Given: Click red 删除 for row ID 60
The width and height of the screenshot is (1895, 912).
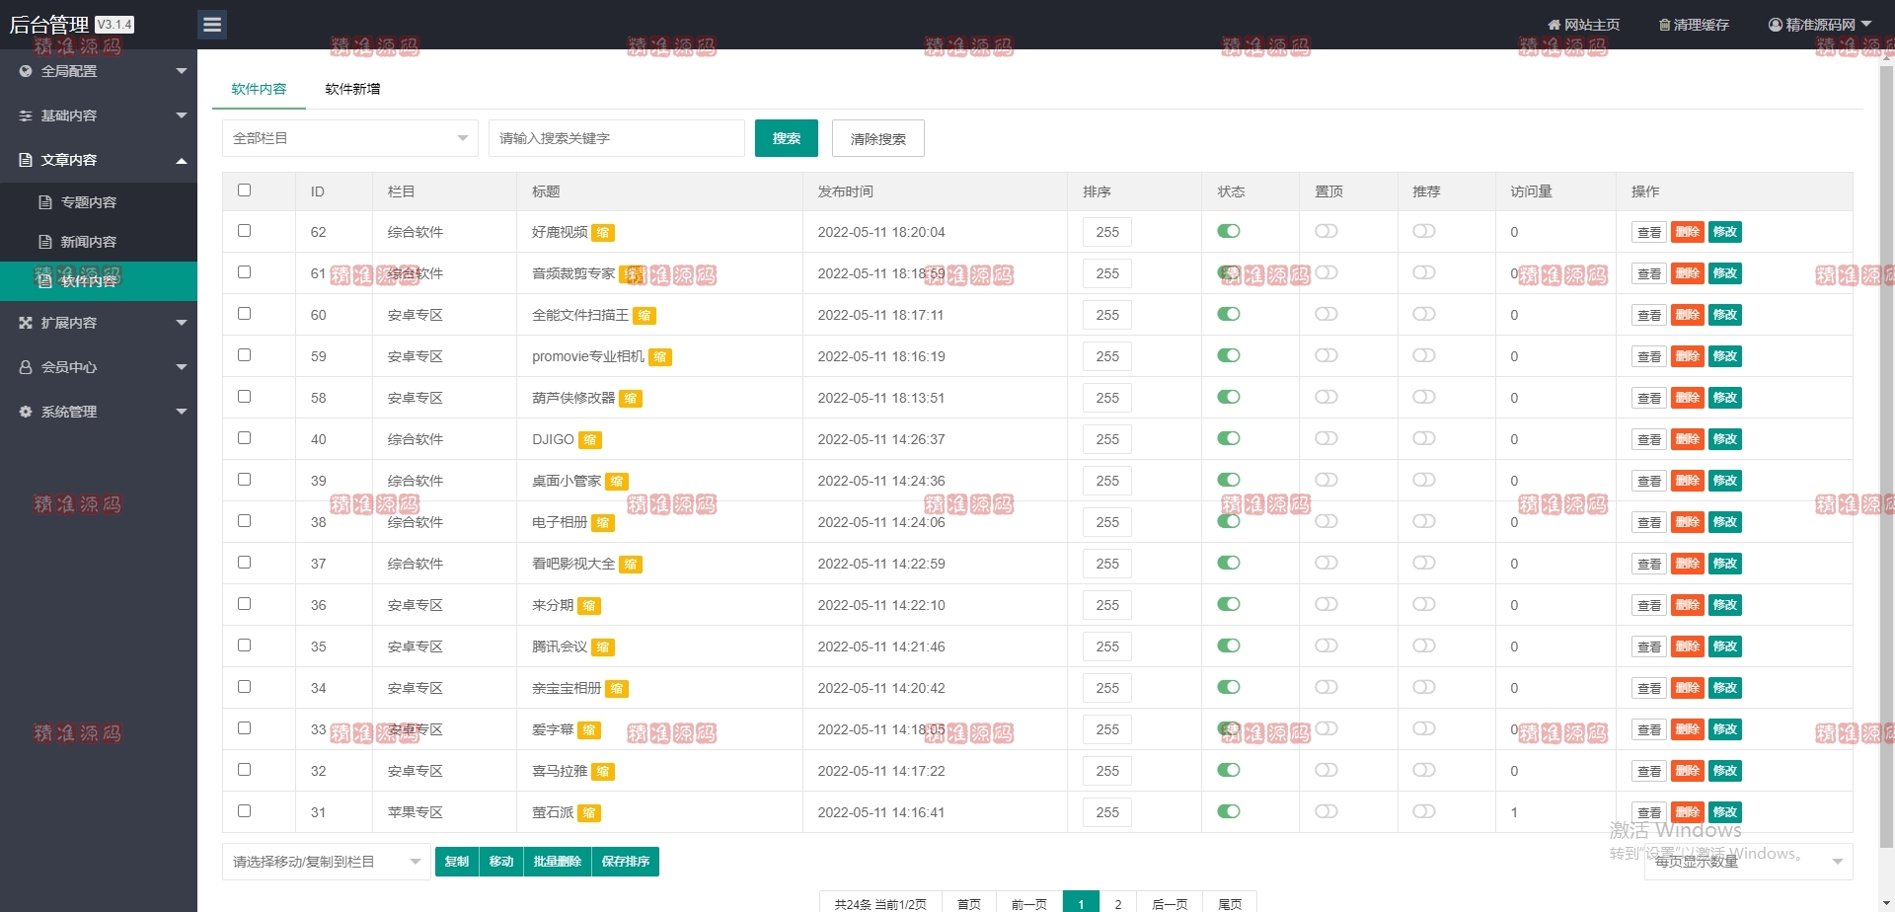Looking at the screenshot, I should 1688,315.
